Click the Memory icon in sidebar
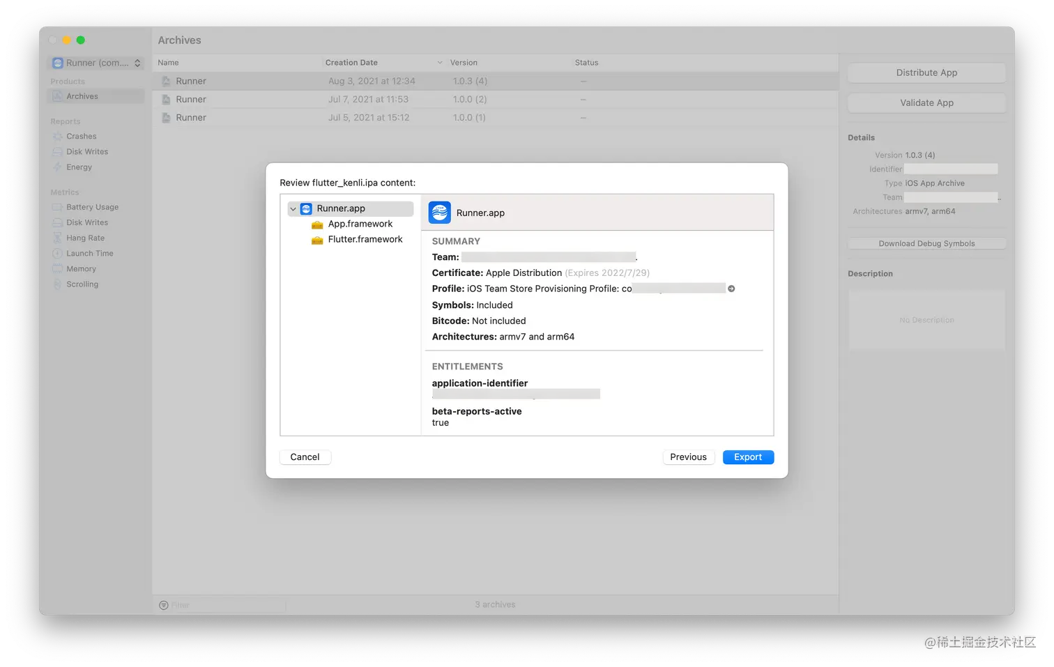The height and width of the screenshot is (667, 1054). point(58,269)
